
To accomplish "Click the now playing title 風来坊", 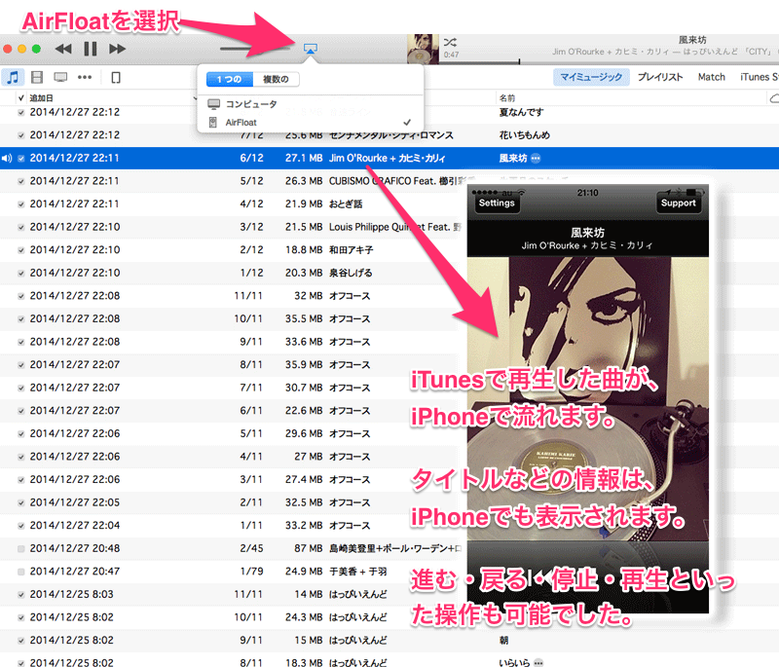I will [692, 40].
